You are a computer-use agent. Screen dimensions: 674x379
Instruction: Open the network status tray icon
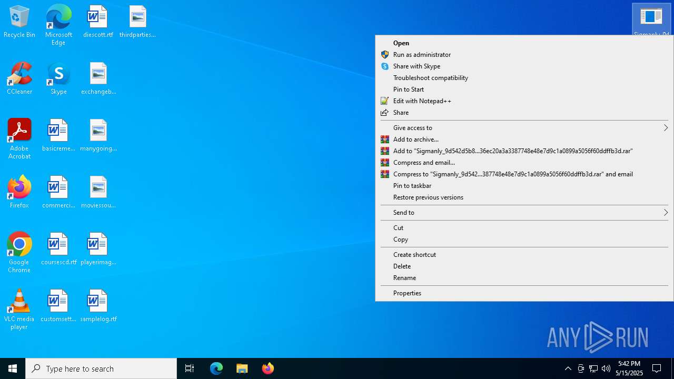tap(593, 368)
